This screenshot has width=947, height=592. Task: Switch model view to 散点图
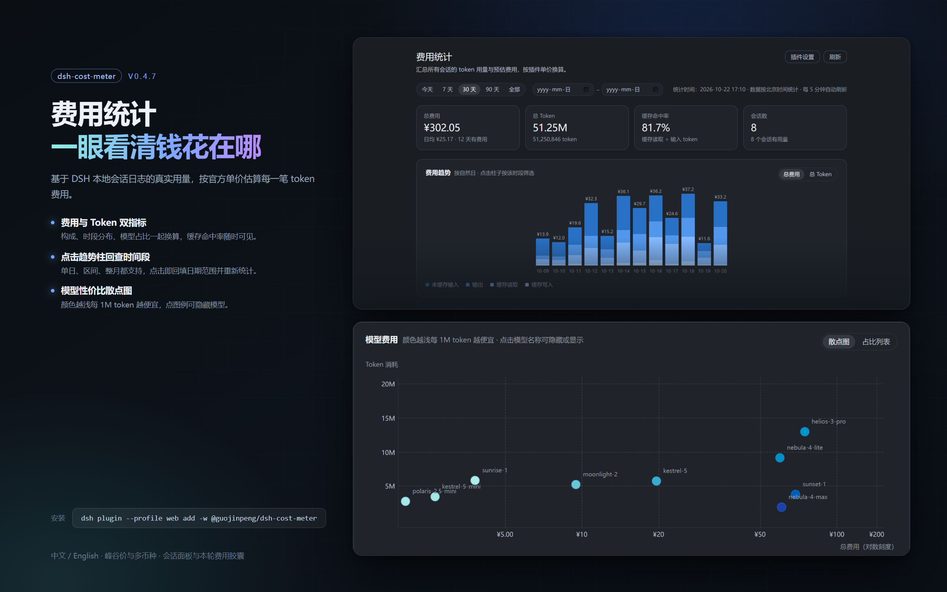coord(839,342)
